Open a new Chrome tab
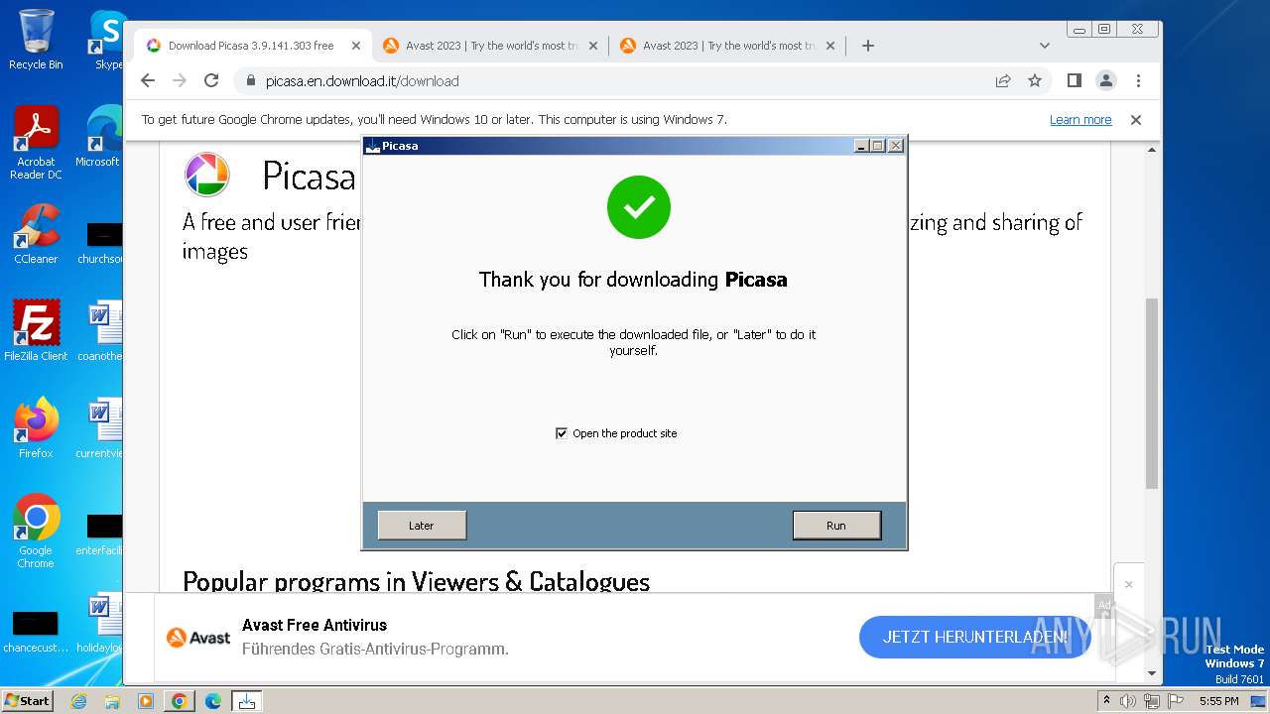1270x714 pixels. click(x=868, y=46)
